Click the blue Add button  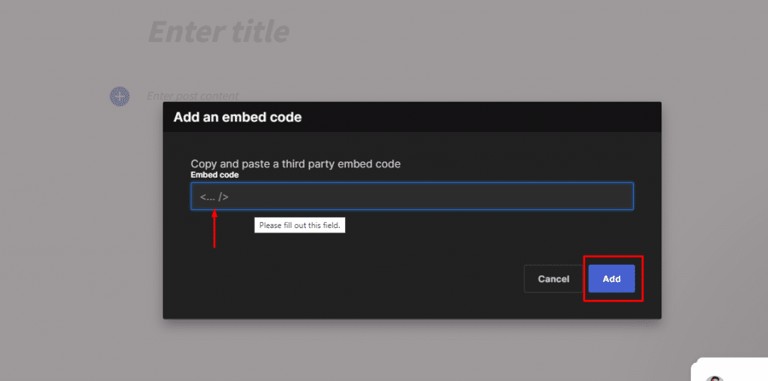[611, 279]
